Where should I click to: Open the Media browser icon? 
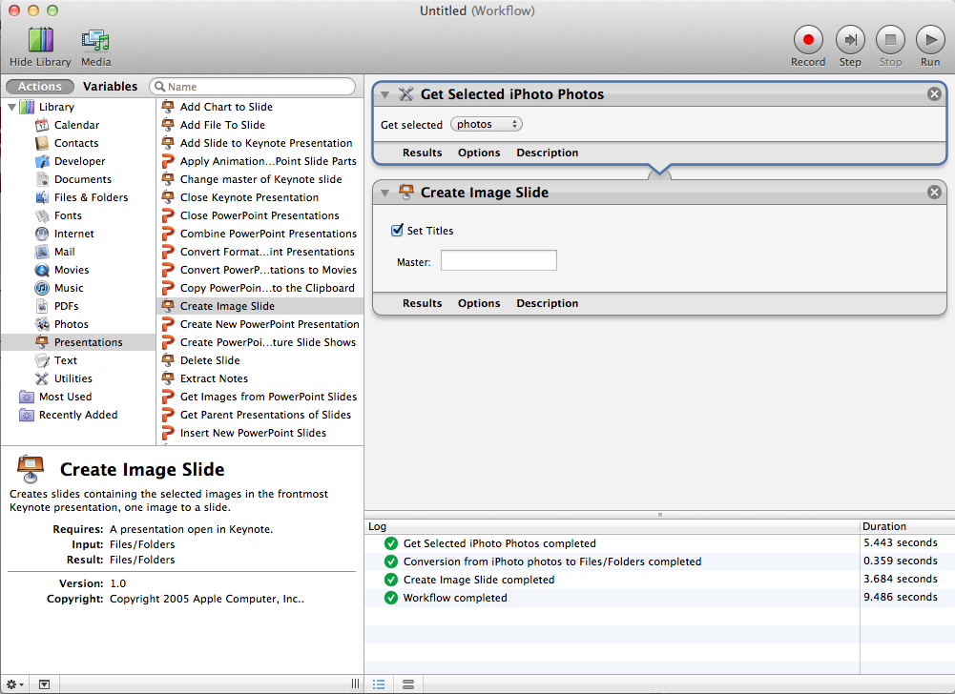(x=95, y=40)
